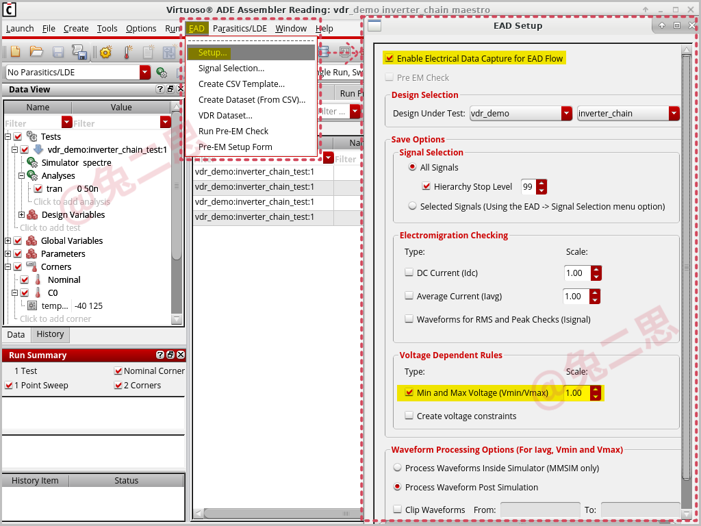Choose Run Pre-EM Check menu entry
This screenshot has width=701, height=526.
[x=233, y=131]
